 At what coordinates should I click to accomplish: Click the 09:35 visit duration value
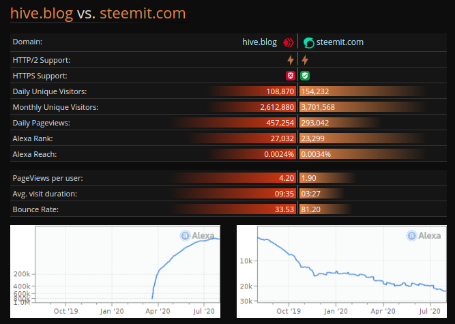(x=284, y=194)
